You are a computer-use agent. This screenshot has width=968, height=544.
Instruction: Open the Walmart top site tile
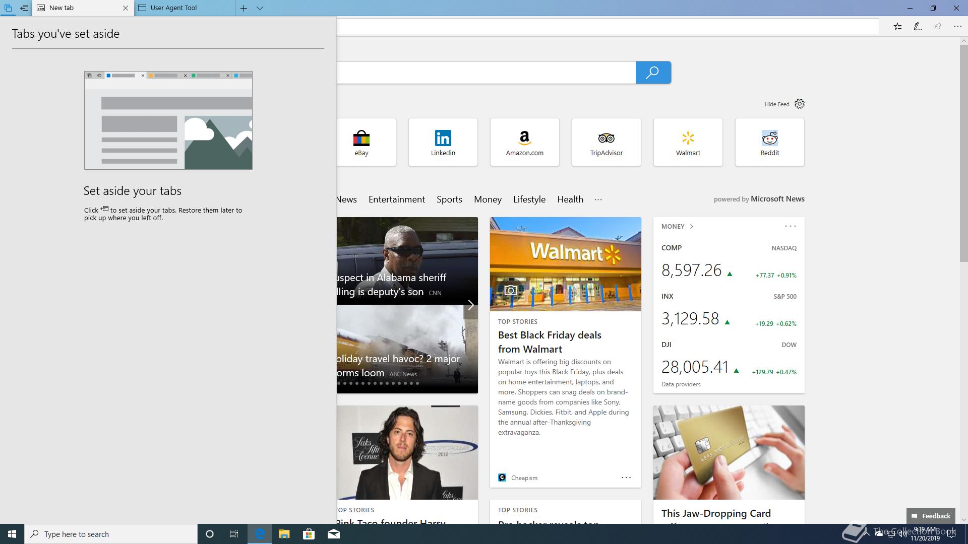coord(688,142)
